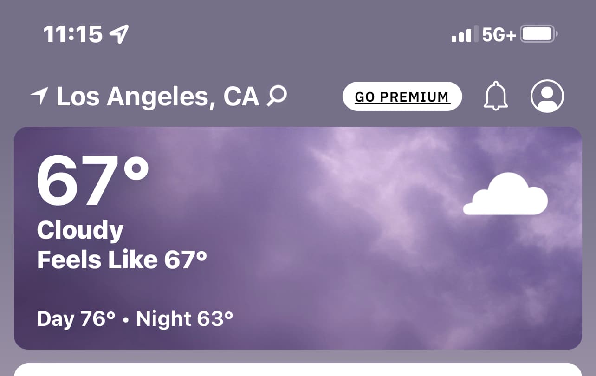Tap the large 67° current temperature
Viewport: 596px width, 376px height.
(x=93, y=181)
